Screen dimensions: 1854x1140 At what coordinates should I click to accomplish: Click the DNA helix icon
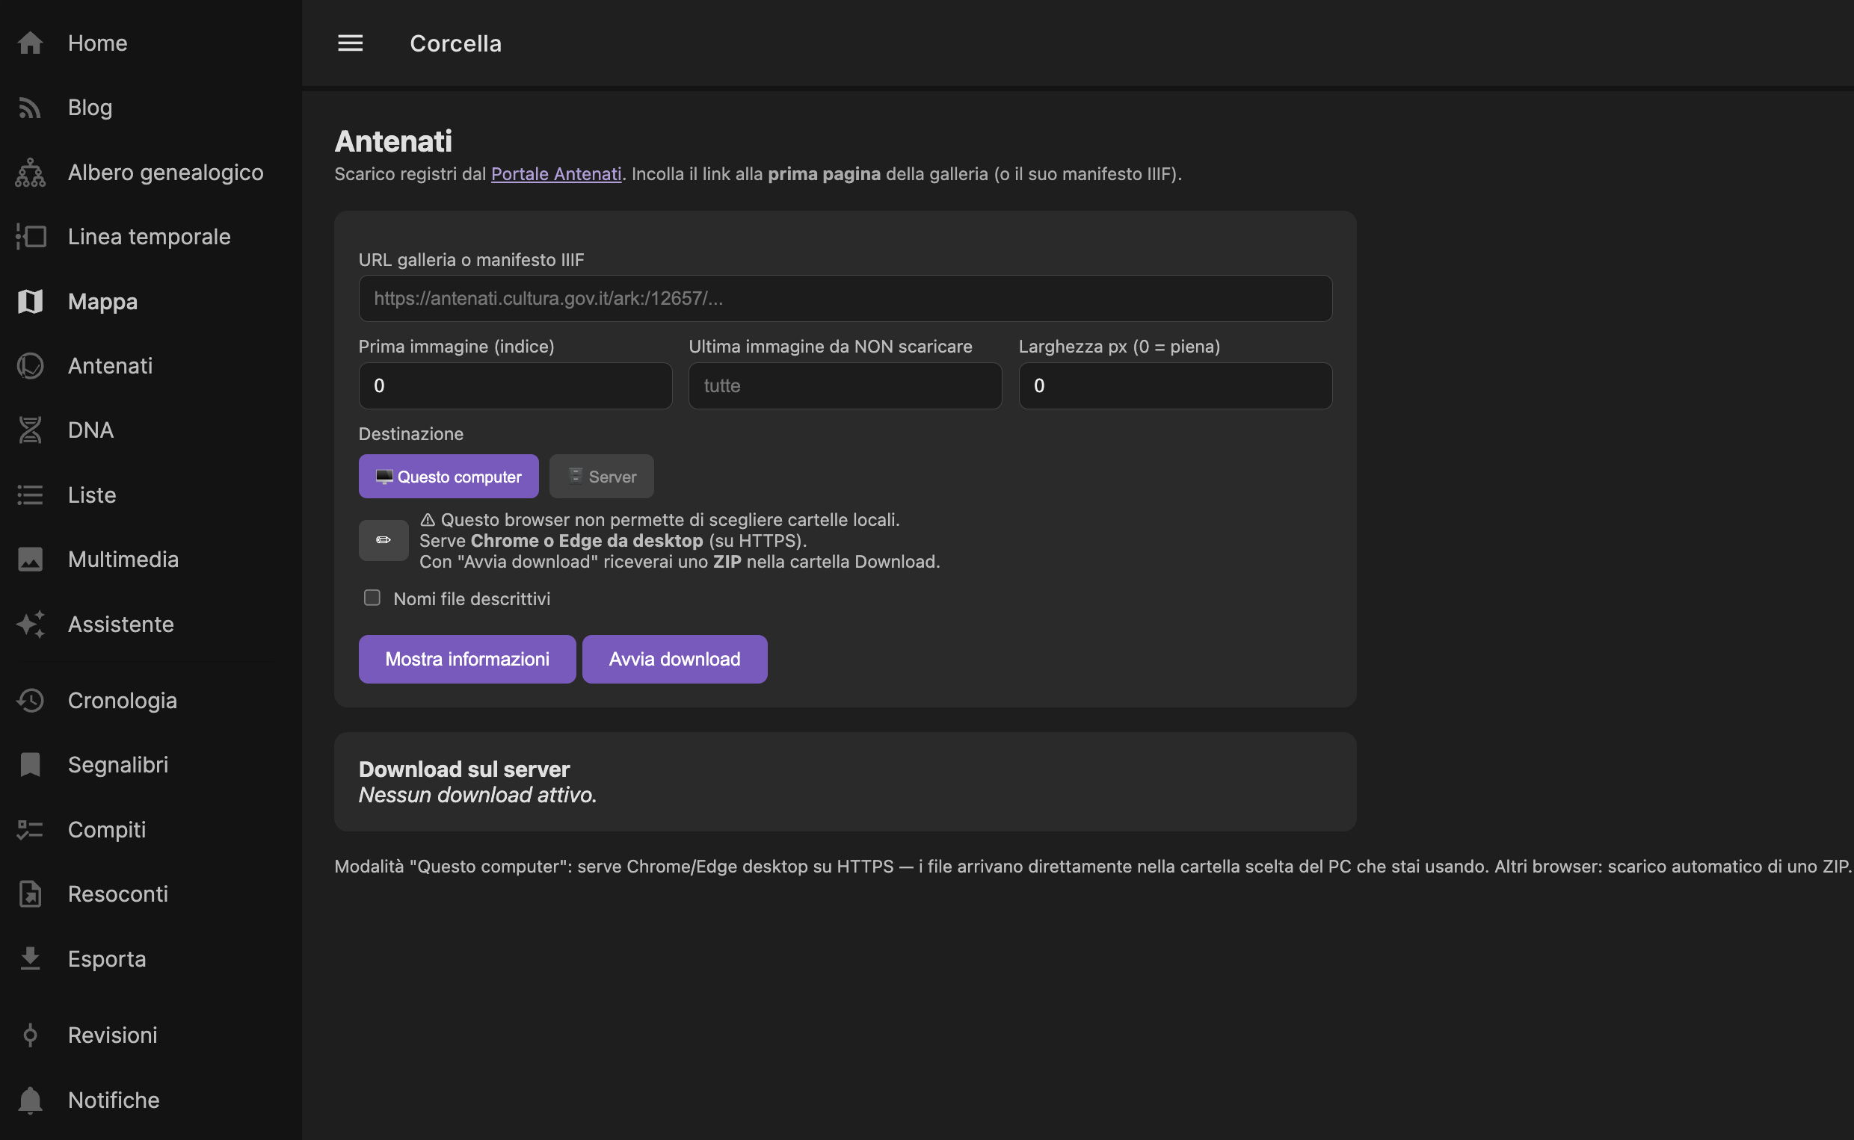[30, 430]
